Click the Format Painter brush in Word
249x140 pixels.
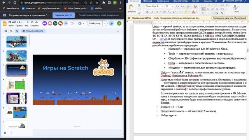[139, 13]
